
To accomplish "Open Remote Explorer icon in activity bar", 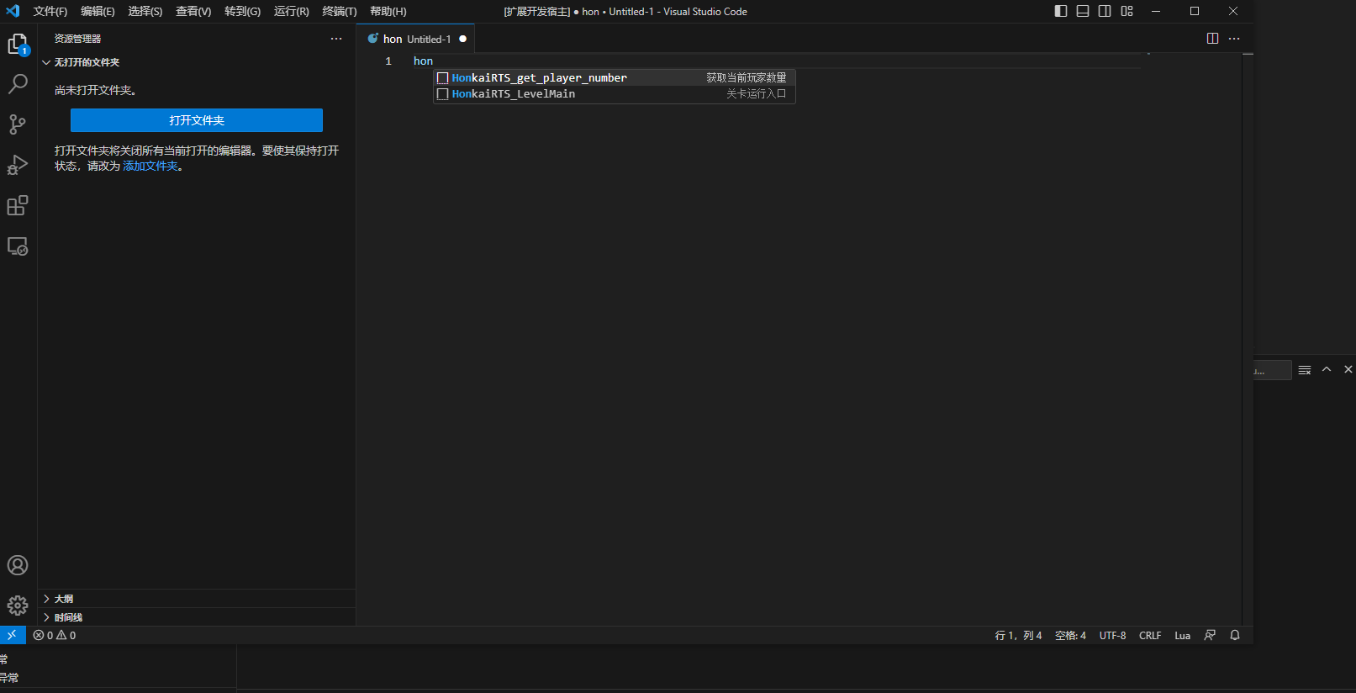I will [x=18, y=246].
